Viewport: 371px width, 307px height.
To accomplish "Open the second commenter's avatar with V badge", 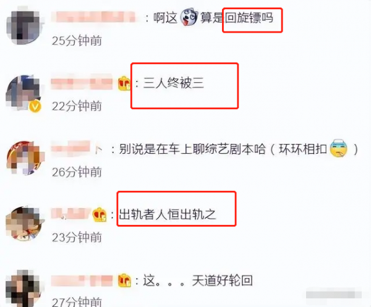I will pos(23,93).
